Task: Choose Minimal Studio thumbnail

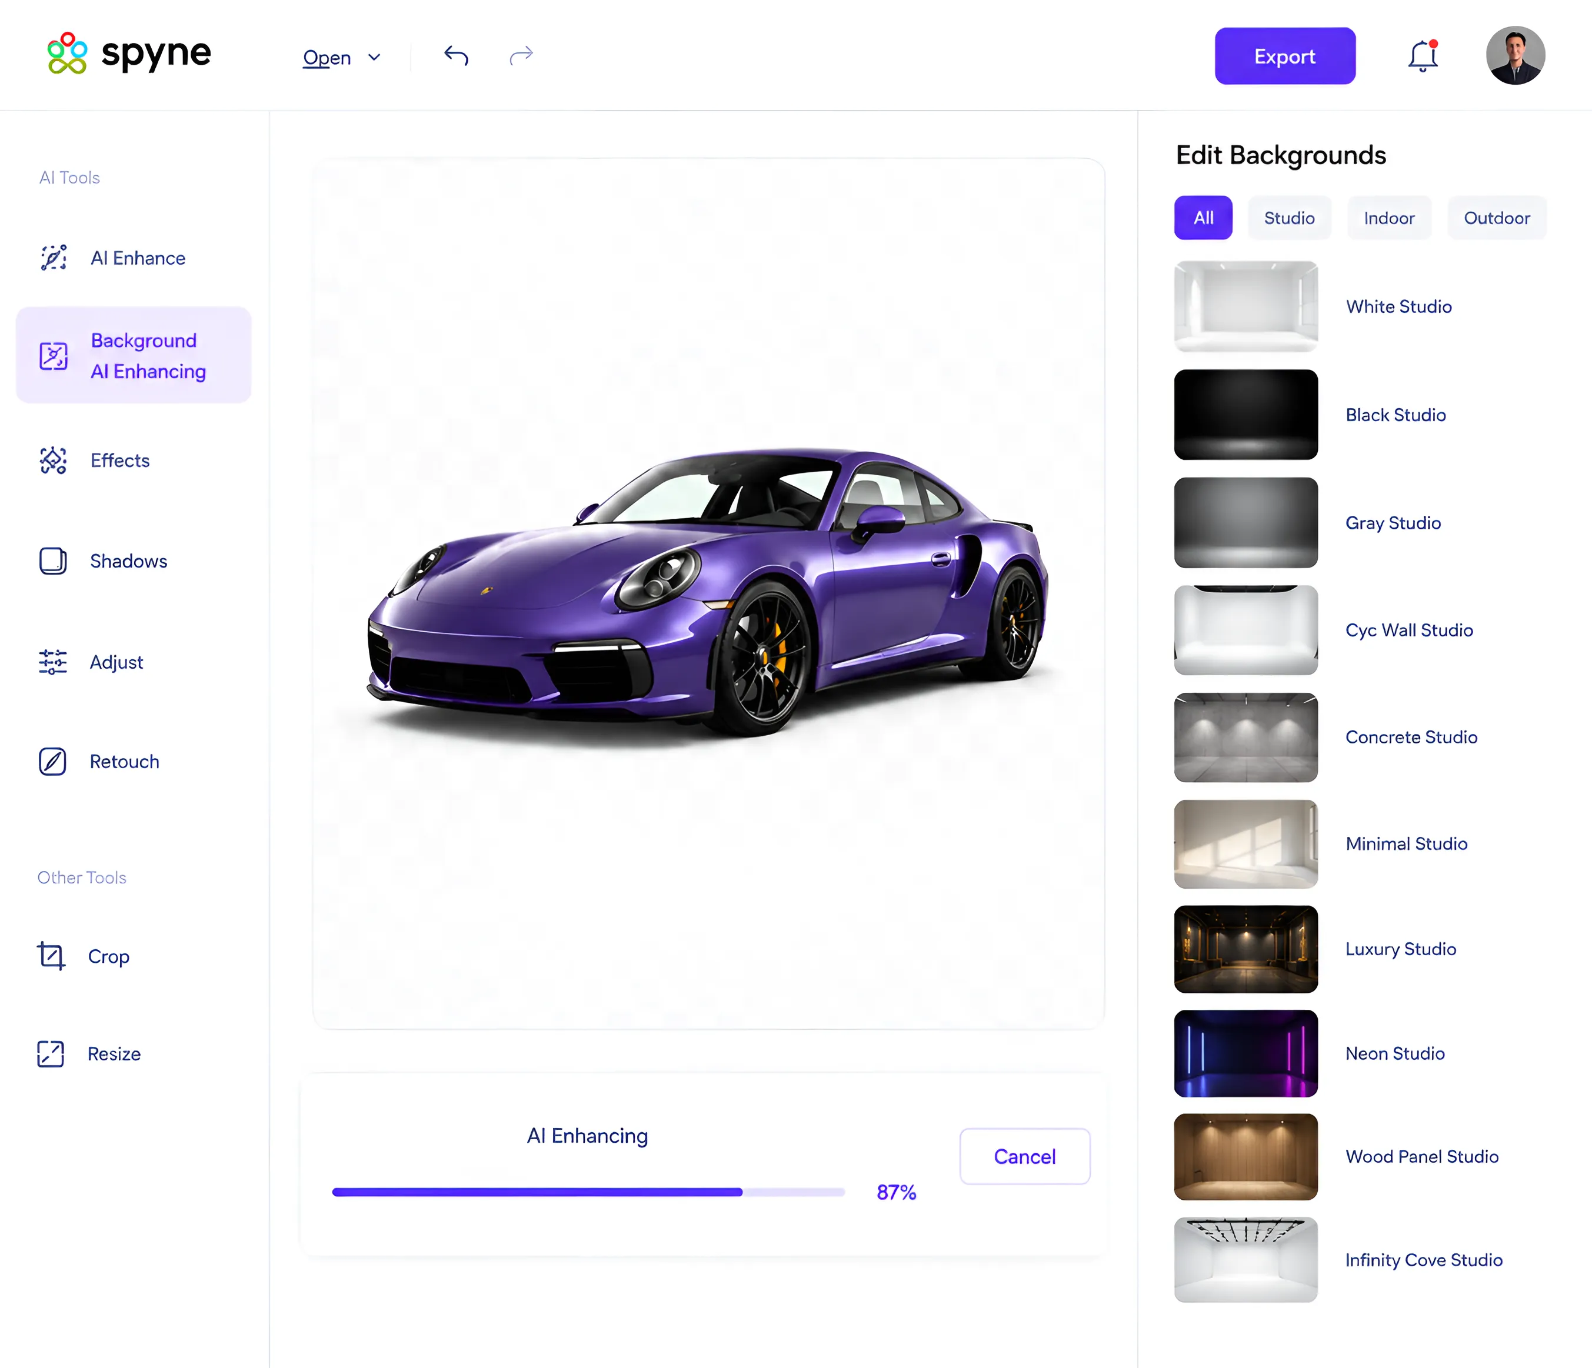Action: pyautogui.click(x=1245, y=844)
